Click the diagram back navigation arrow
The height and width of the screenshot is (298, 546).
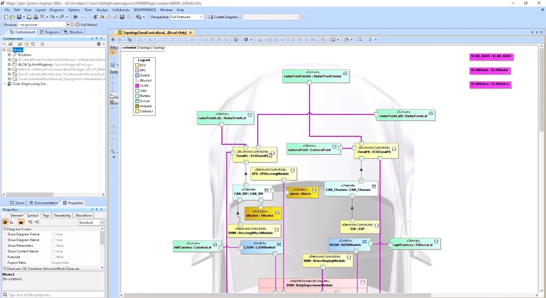tap(113, 40)
